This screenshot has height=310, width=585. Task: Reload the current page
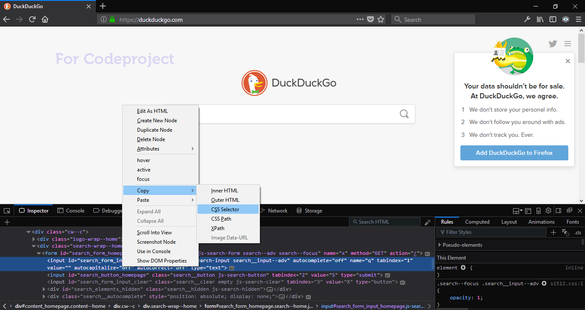(32, 19)
